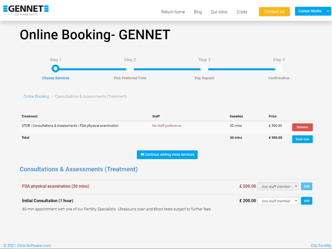Open staff dropdown for Initial Consultation
This screenshot has width=332, height=249.
point(278,201)
